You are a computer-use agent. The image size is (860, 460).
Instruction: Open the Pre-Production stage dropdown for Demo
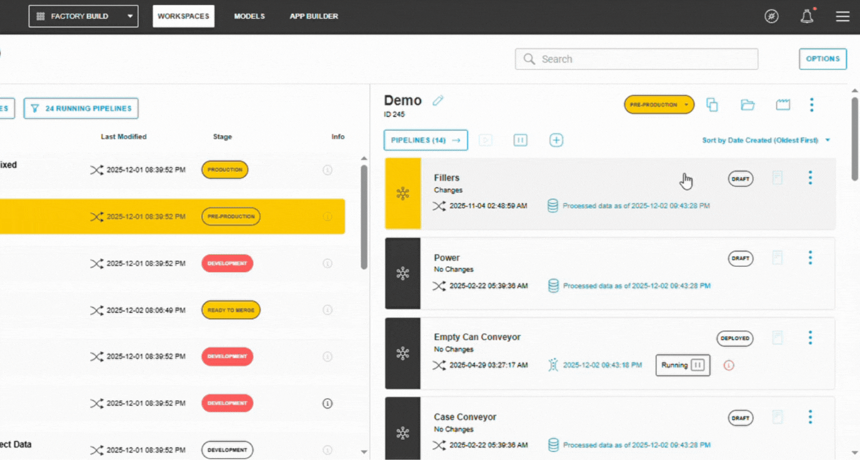coord(659,105)
